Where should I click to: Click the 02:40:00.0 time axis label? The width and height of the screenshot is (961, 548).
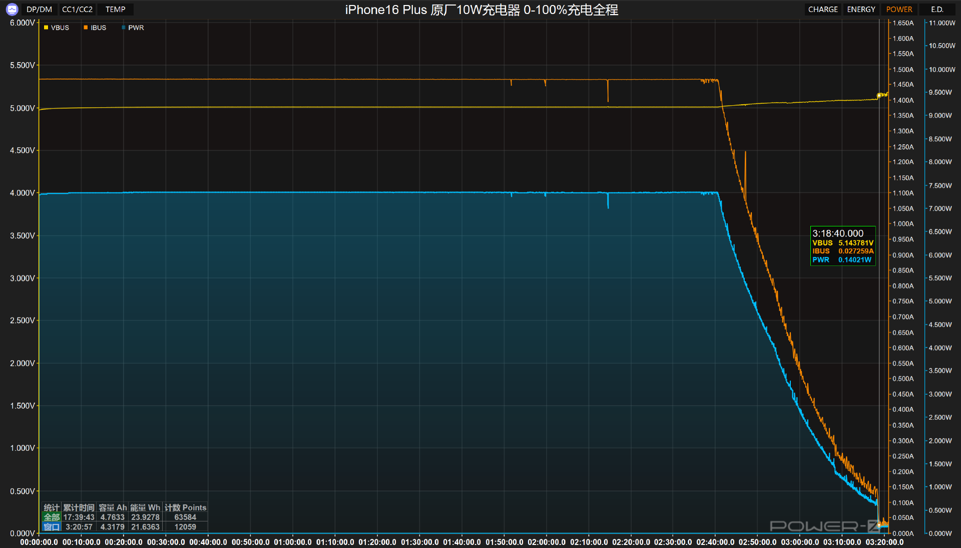(715, 542)
